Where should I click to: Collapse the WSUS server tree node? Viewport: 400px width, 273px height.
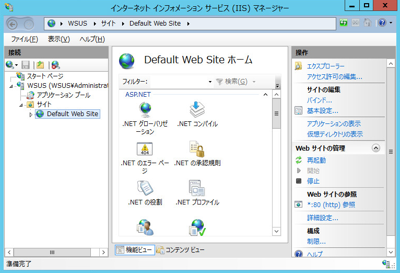click(x=11, y=86)
